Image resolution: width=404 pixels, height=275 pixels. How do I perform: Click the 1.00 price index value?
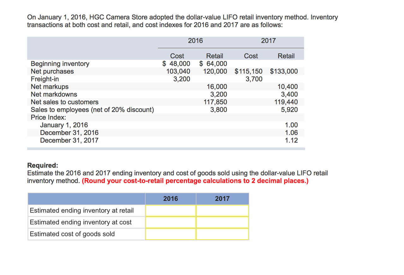[291, 125]
